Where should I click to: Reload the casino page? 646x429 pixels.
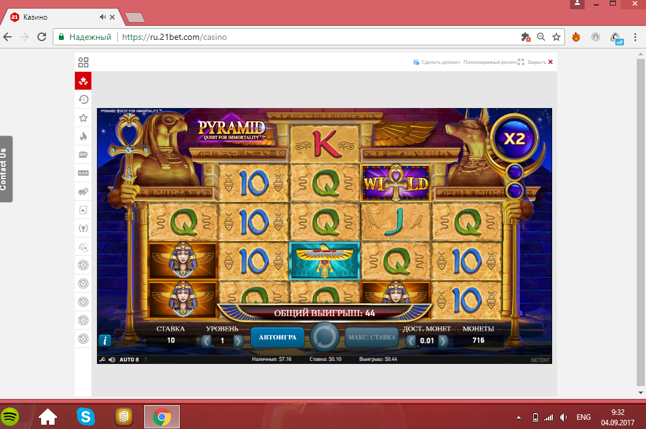[42, 37]
